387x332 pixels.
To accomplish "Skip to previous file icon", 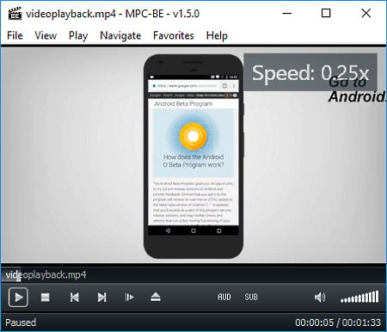I will point(75,298).
